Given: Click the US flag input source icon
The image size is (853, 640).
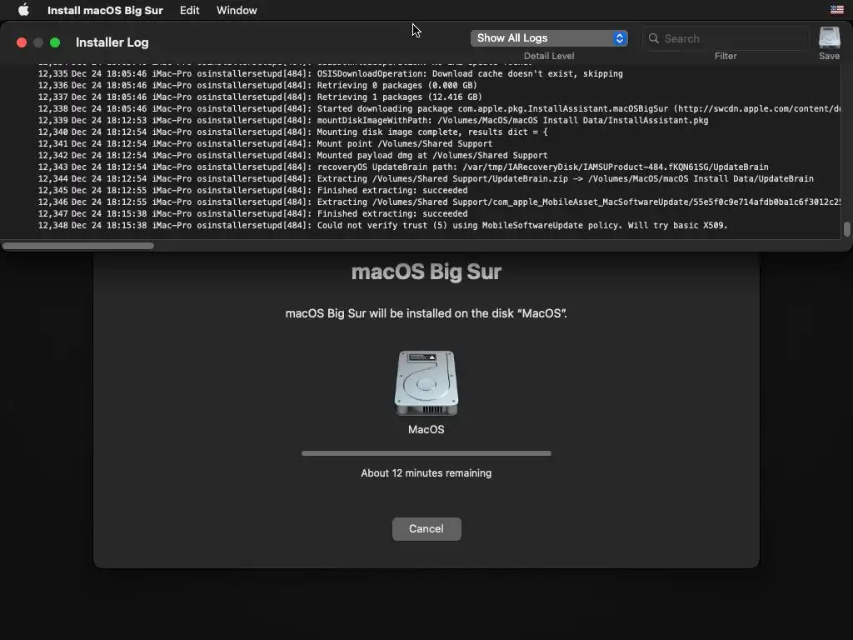Looking at the screenshot, I should (x=837, y=10).
